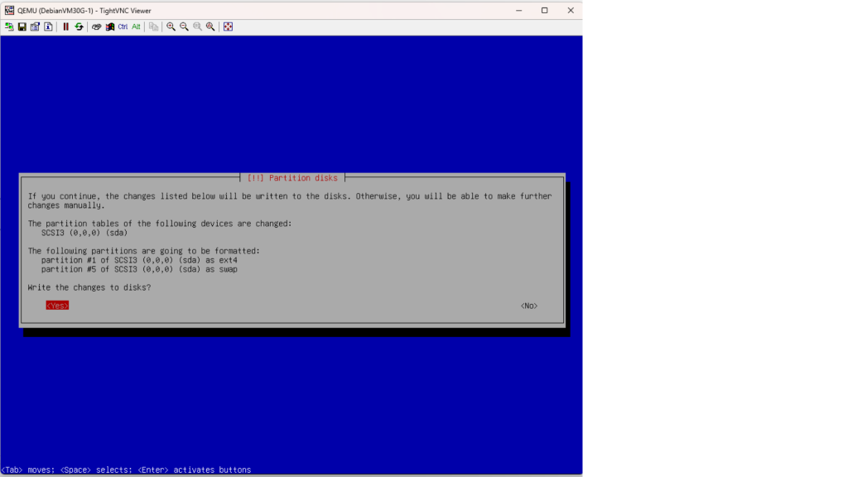
Task: Toggle the Alt key state button
Action: click(136, 26)
